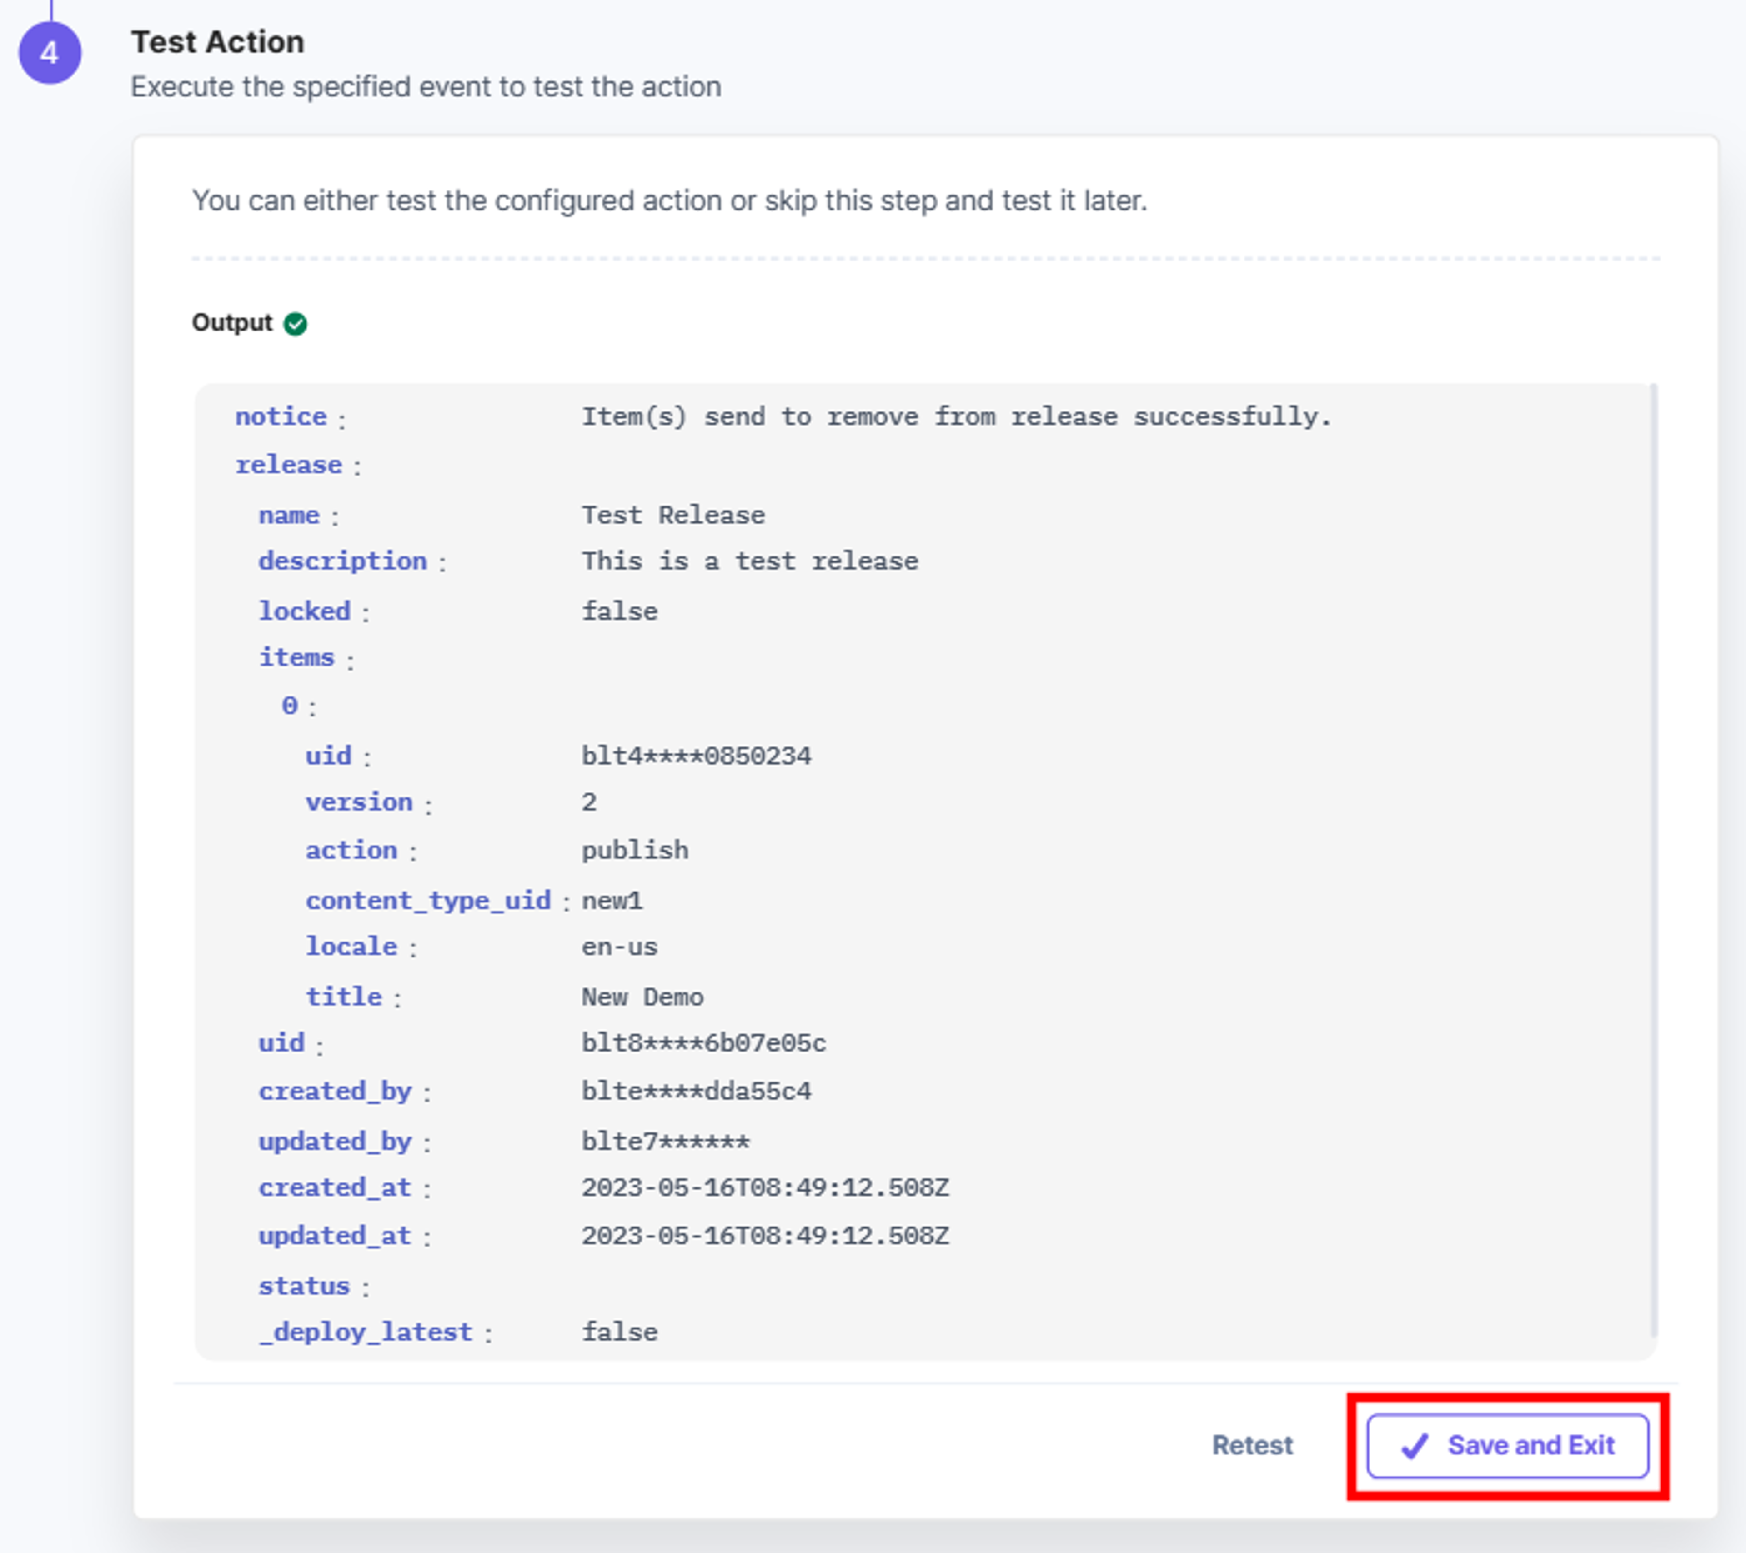Select the release key in output

[x=289, y=465]
